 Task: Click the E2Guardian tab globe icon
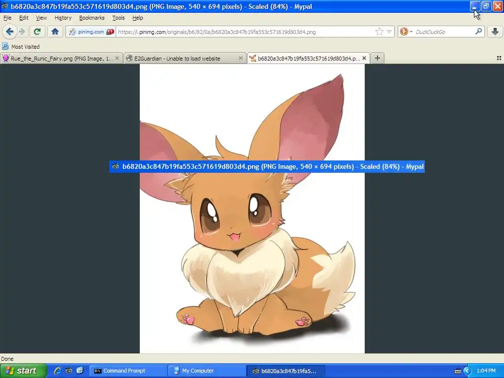pyautogui.click(x=129, y=58)
